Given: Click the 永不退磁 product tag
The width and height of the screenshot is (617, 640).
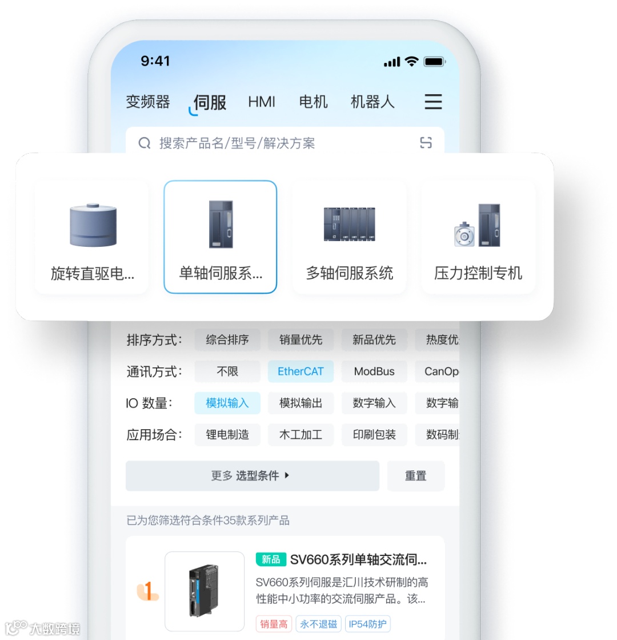Looking at the screenshot, I should click(319, 624).
